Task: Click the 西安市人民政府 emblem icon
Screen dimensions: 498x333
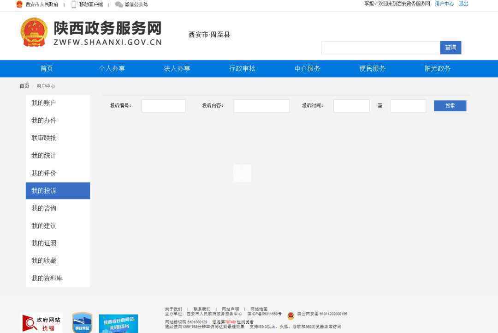Action: pos(19,4)
